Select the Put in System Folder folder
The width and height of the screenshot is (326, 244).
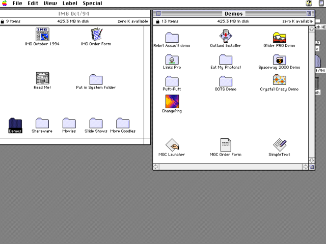(96, 80)
